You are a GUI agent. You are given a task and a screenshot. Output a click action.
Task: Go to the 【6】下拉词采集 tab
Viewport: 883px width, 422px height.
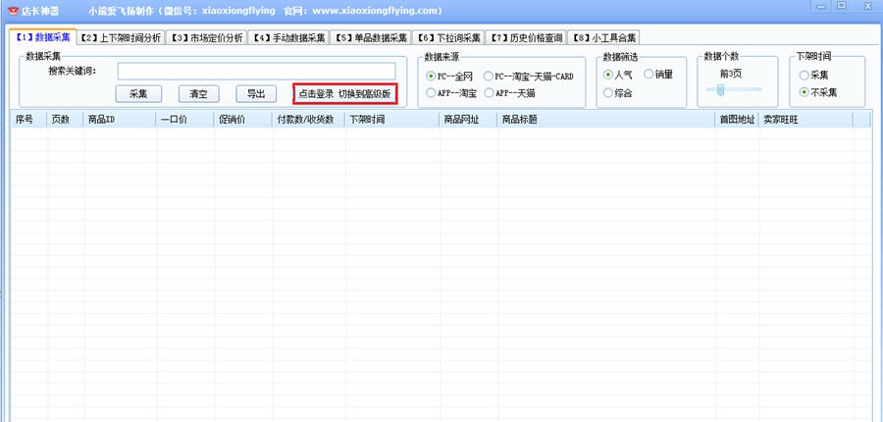tap(448, 37)
